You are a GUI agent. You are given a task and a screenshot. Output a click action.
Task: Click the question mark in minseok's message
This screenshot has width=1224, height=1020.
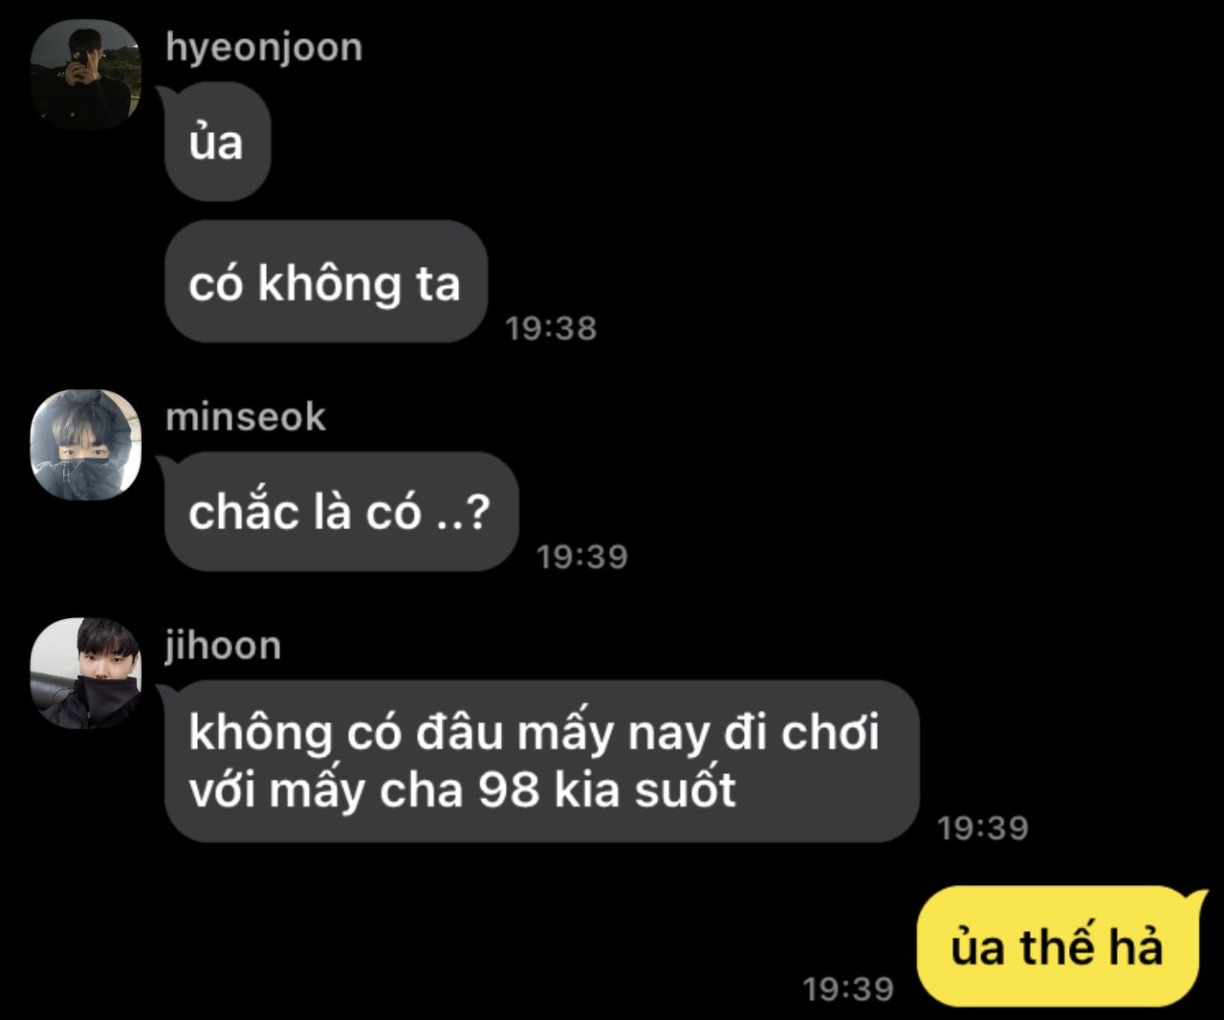tap(476, 512)
